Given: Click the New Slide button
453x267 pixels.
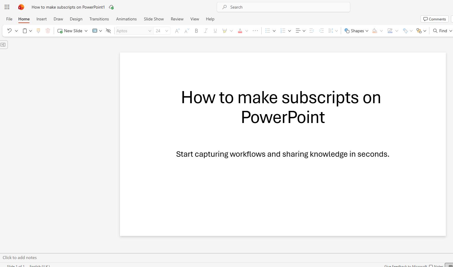Looking at the screenshot, I should click(70, 31).
